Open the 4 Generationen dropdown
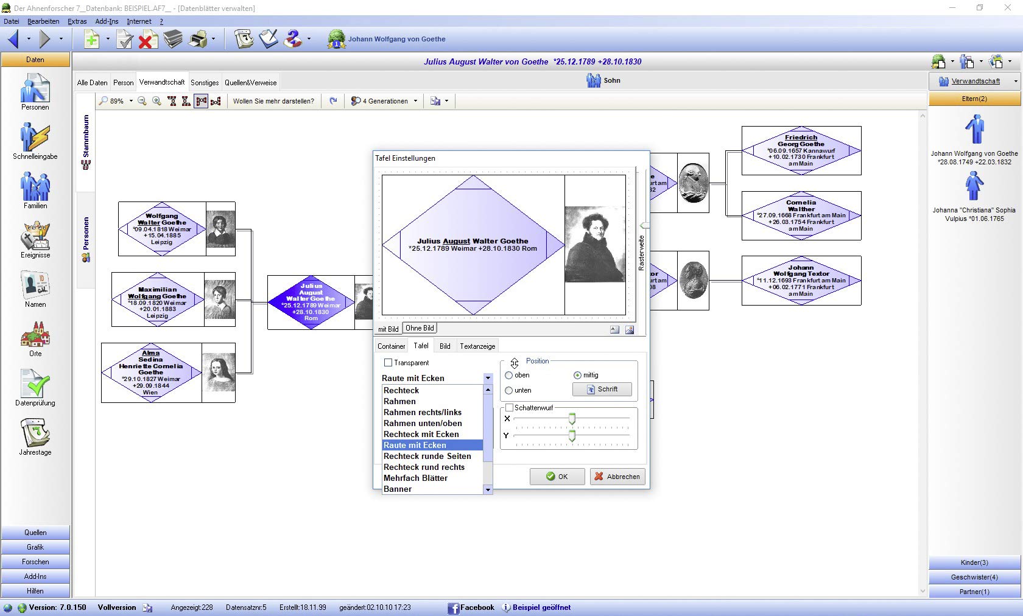Screen dimensions: 1023x616 coord(384,101)
